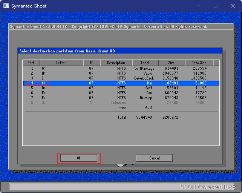
Task: Close the Symantec Ghost window
Action: click(233, 6)
